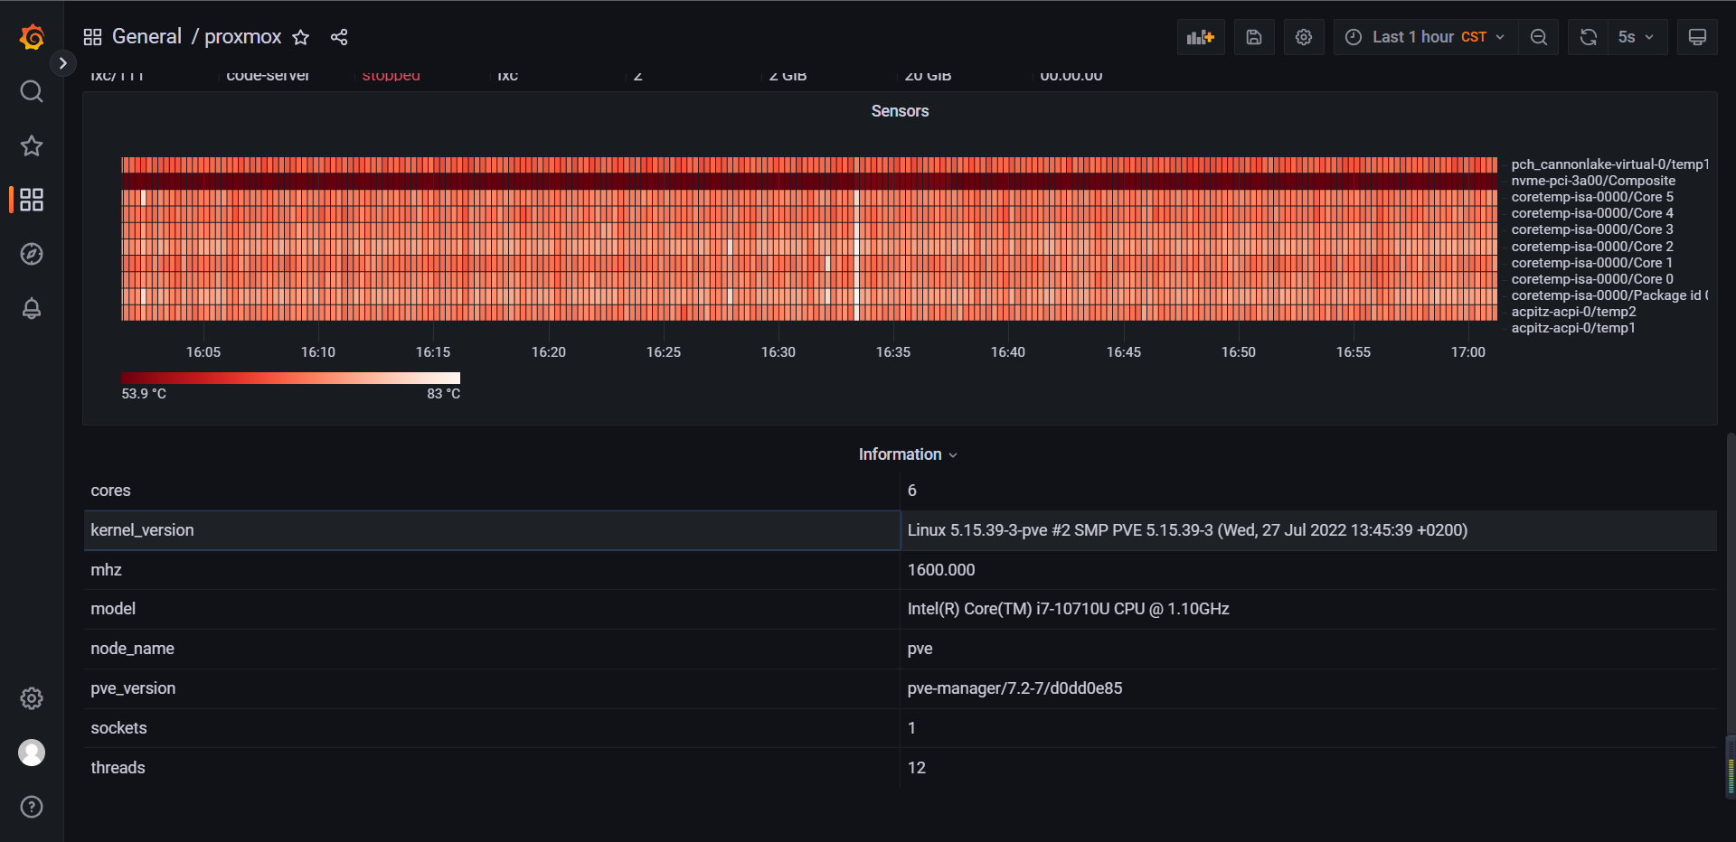
Task: Open the Sensors panel title menu
Action: (x=900, y=111)
